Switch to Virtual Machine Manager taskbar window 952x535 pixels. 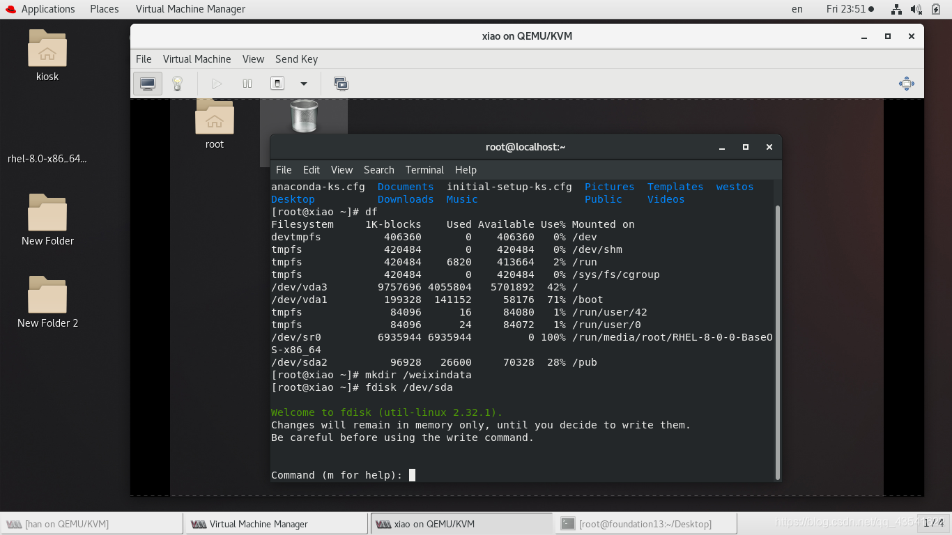(276, 524)
